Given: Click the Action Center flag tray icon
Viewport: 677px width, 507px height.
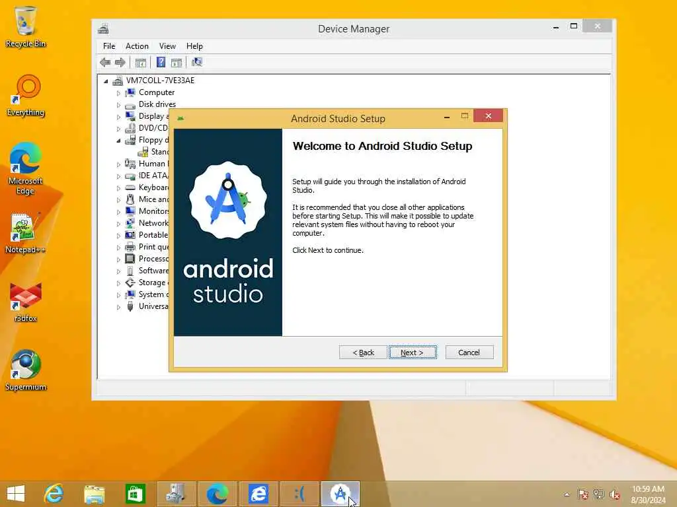Looking at the screenshot, I should coord(583,494).
